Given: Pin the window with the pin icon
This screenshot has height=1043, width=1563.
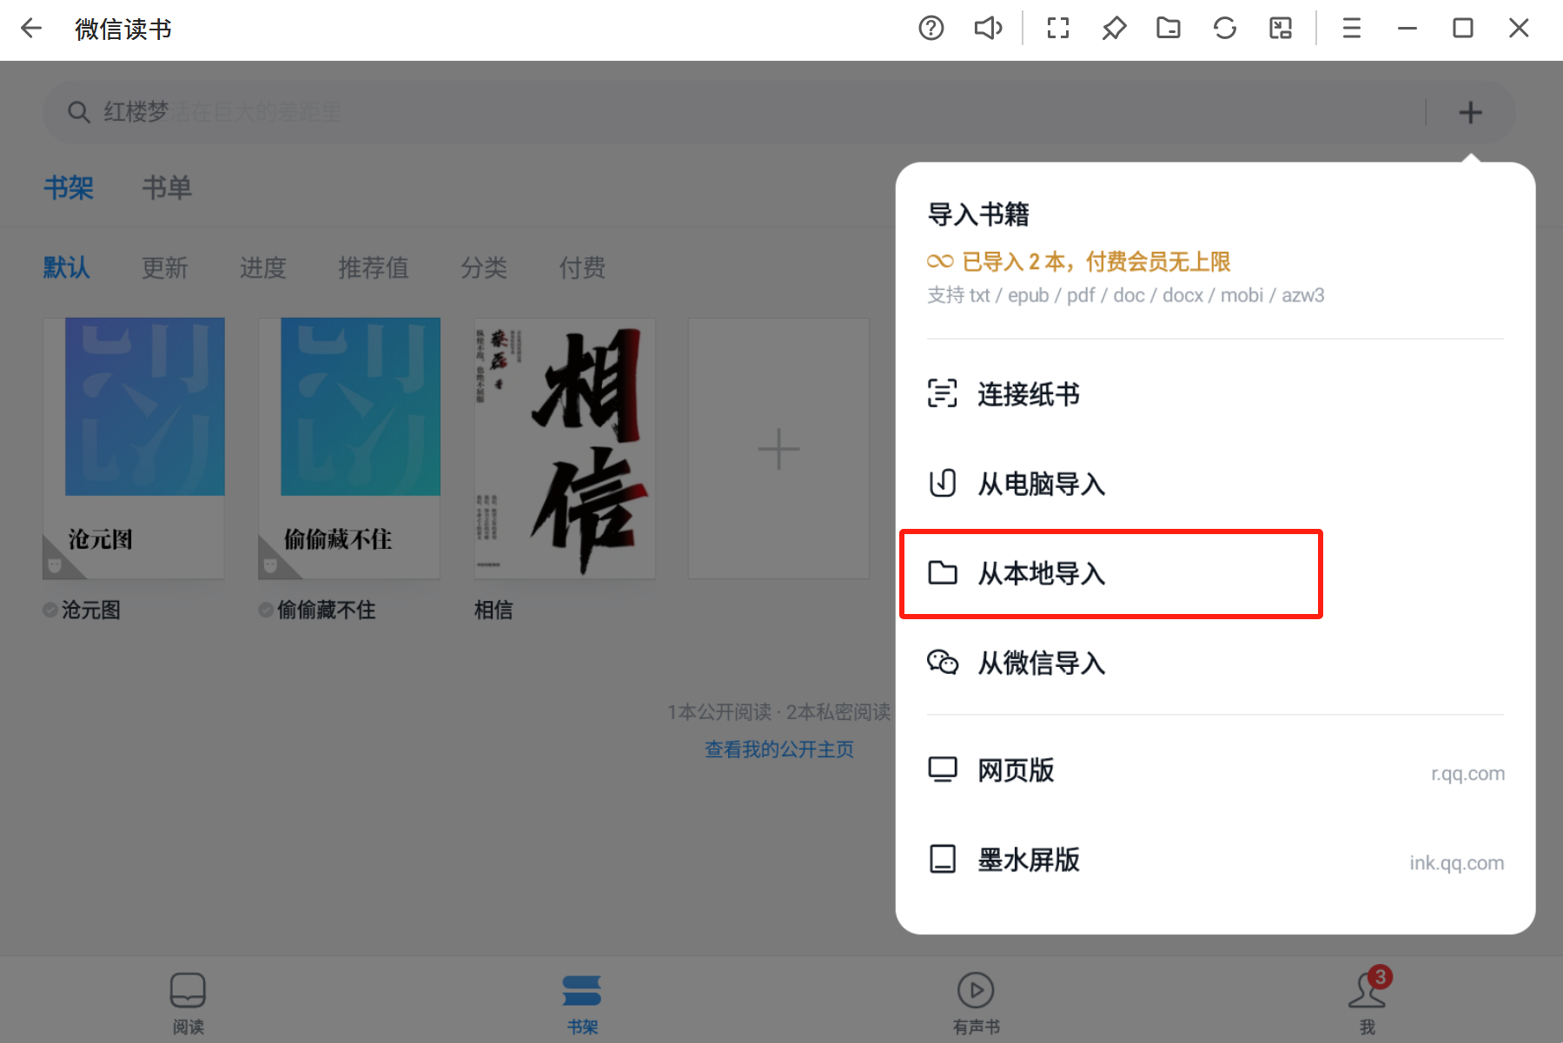Looking at the screenshot, I should pos(1114,29).
